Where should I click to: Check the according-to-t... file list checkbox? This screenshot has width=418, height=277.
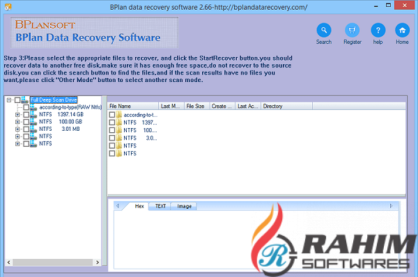112,115
